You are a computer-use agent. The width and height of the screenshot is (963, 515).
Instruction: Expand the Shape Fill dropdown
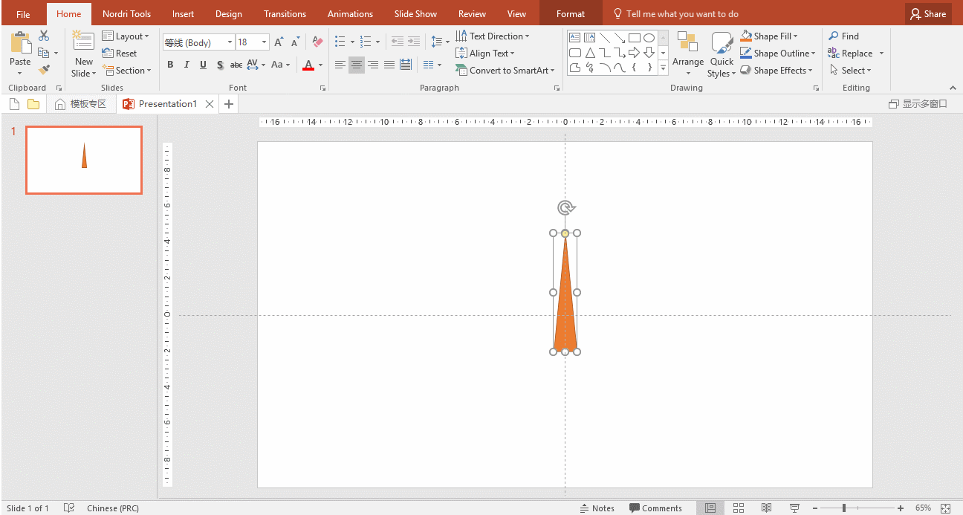pyautogui.click(x=795, y=36)
